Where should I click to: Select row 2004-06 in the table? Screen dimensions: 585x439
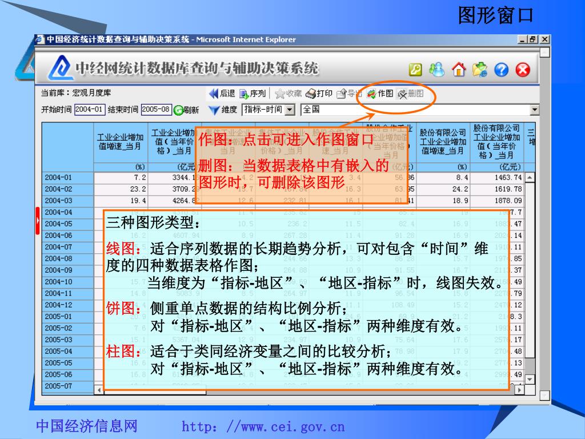click(x=67, y=236)
